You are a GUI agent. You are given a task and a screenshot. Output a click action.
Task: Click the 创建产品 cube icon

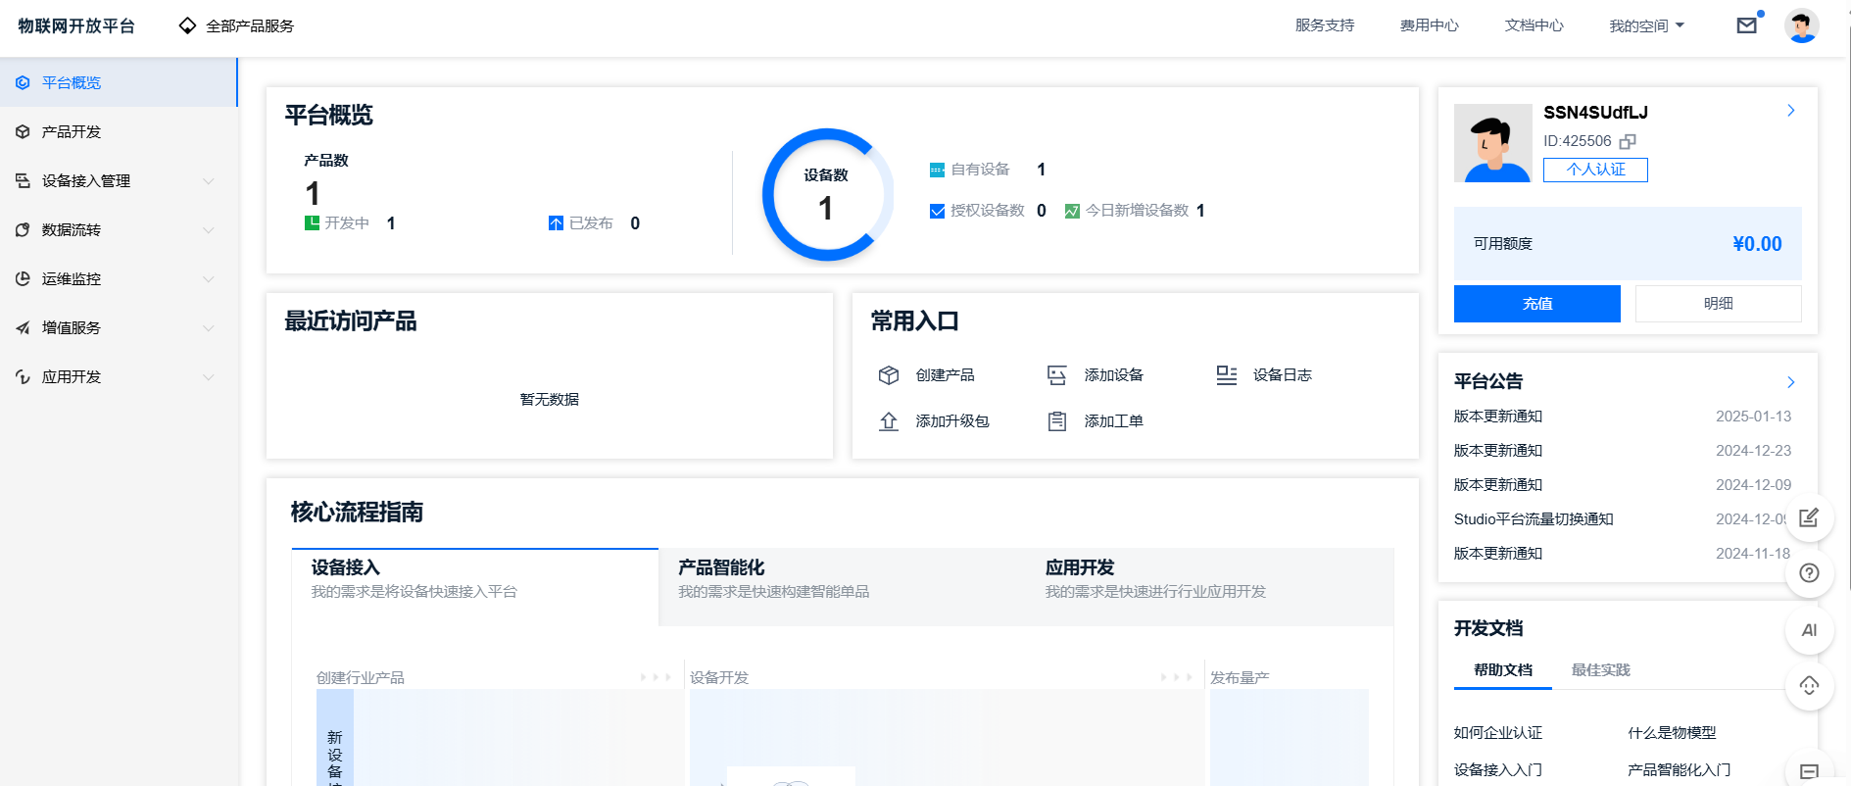click(x=889, y=375)
